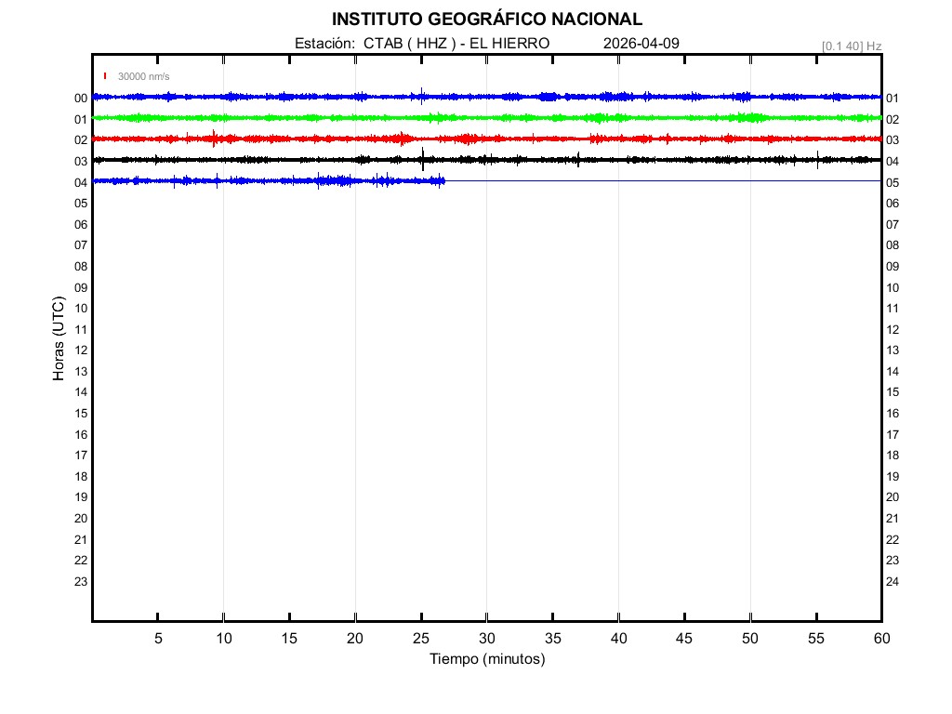Click the "24" hour label on right axis
This screenshot has height=714, width=952.
(892, 582)
